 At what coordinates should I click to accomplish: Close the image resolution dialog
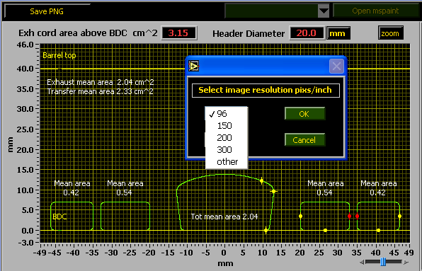point(336,66)
